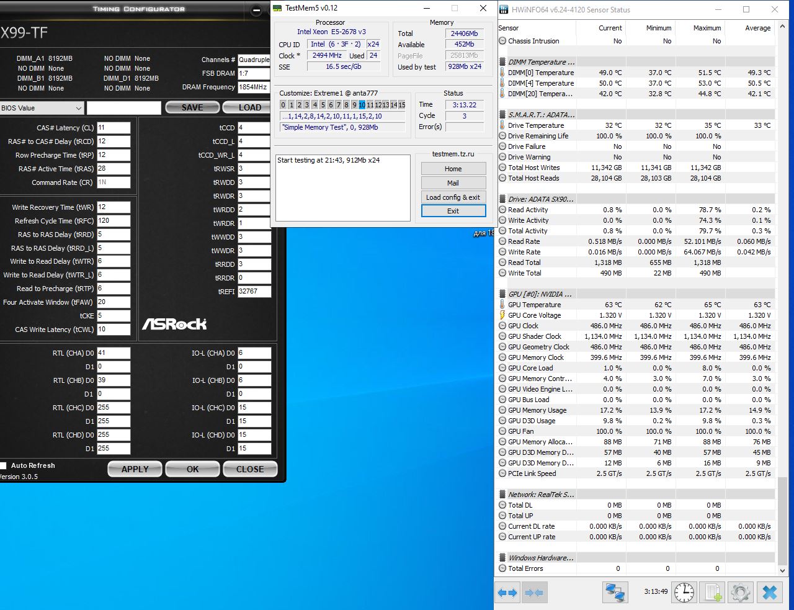Click the ASRock logo in Timing Configurator
The width and height of the screenshot is (794, 610).
[x=174, y=324]
